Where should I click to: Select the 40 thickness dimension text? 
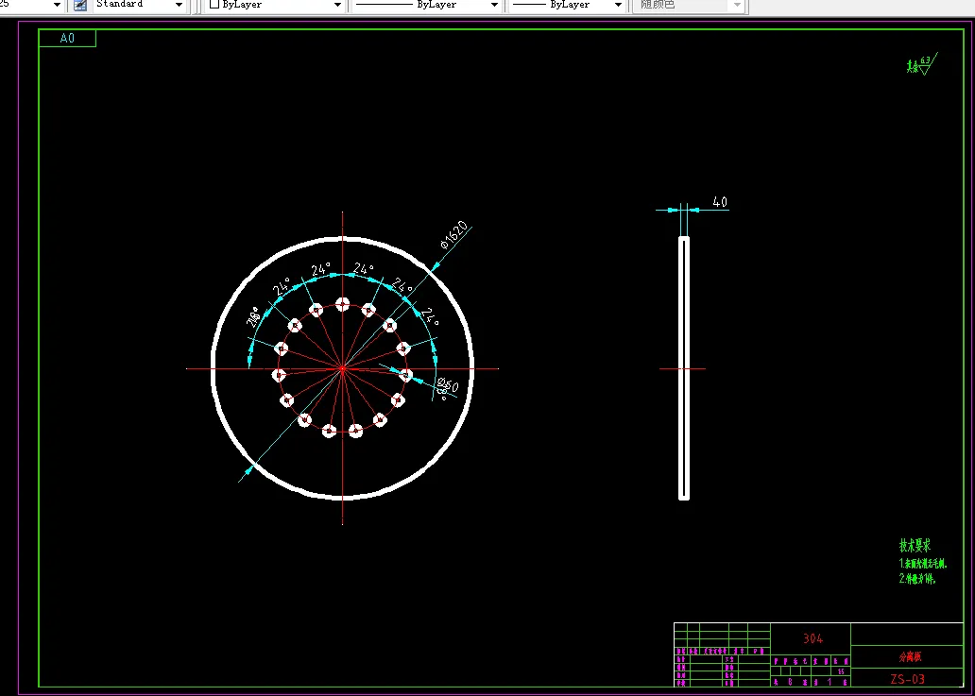pyautogui.click(x=719, y=202)
